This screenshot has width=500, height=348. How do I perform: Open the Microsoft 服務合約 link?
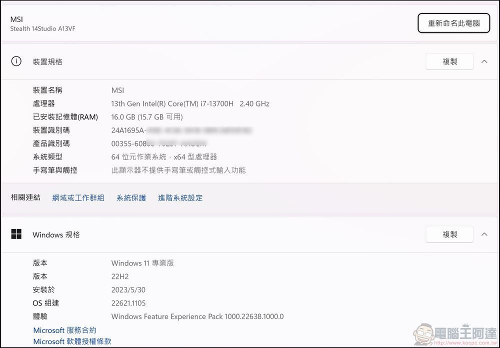coord(64,330)
